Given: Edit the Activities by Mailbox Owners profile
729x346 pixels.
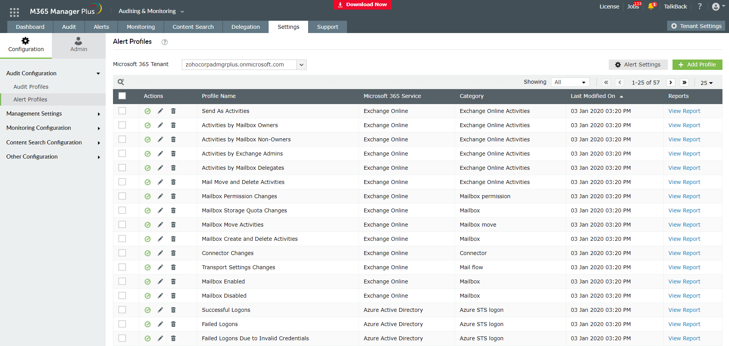Looking at the screenshot, I should 160,125.
